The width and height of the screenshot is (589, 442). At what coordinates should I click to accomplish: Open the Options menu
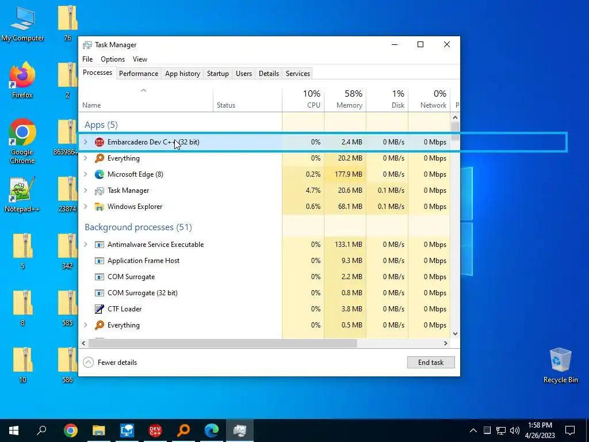pyautogui.click(x=113, y=59)
